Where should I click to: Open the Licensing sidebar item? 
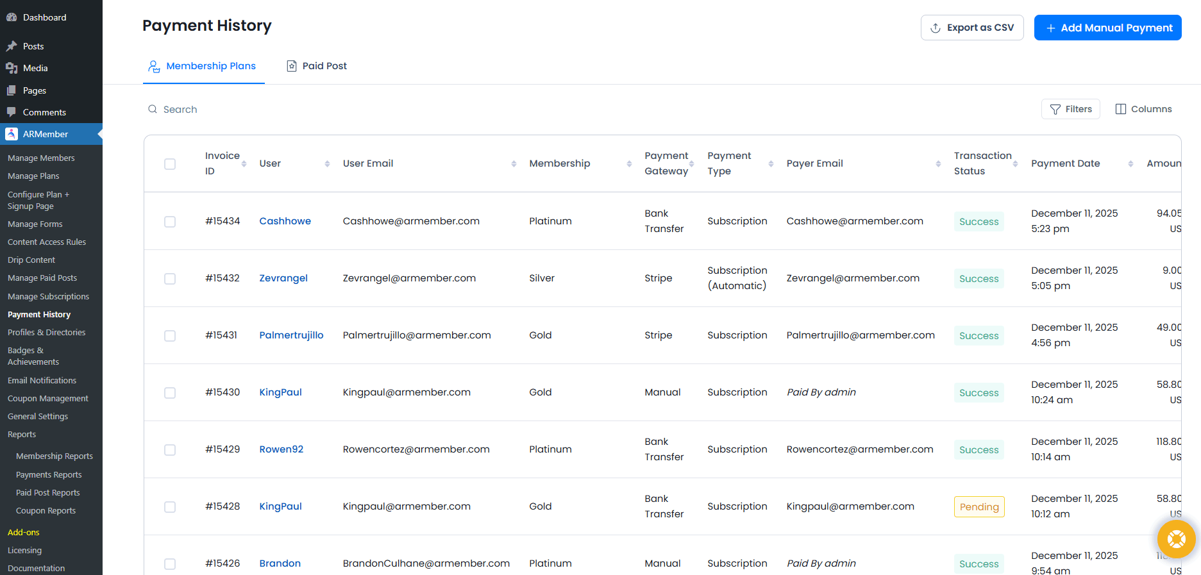click(24, 550)
